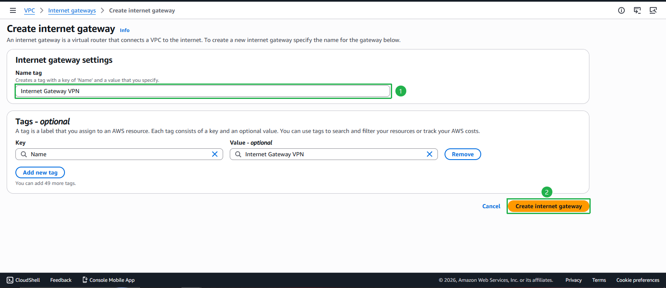Click the search icon in Value field
666x288 pixels.
pyautogui.click(x=238, y=154)
